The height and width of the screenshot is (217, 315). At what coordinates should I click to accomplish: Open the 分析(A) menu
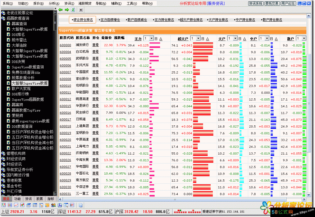[x=54, y=4]
